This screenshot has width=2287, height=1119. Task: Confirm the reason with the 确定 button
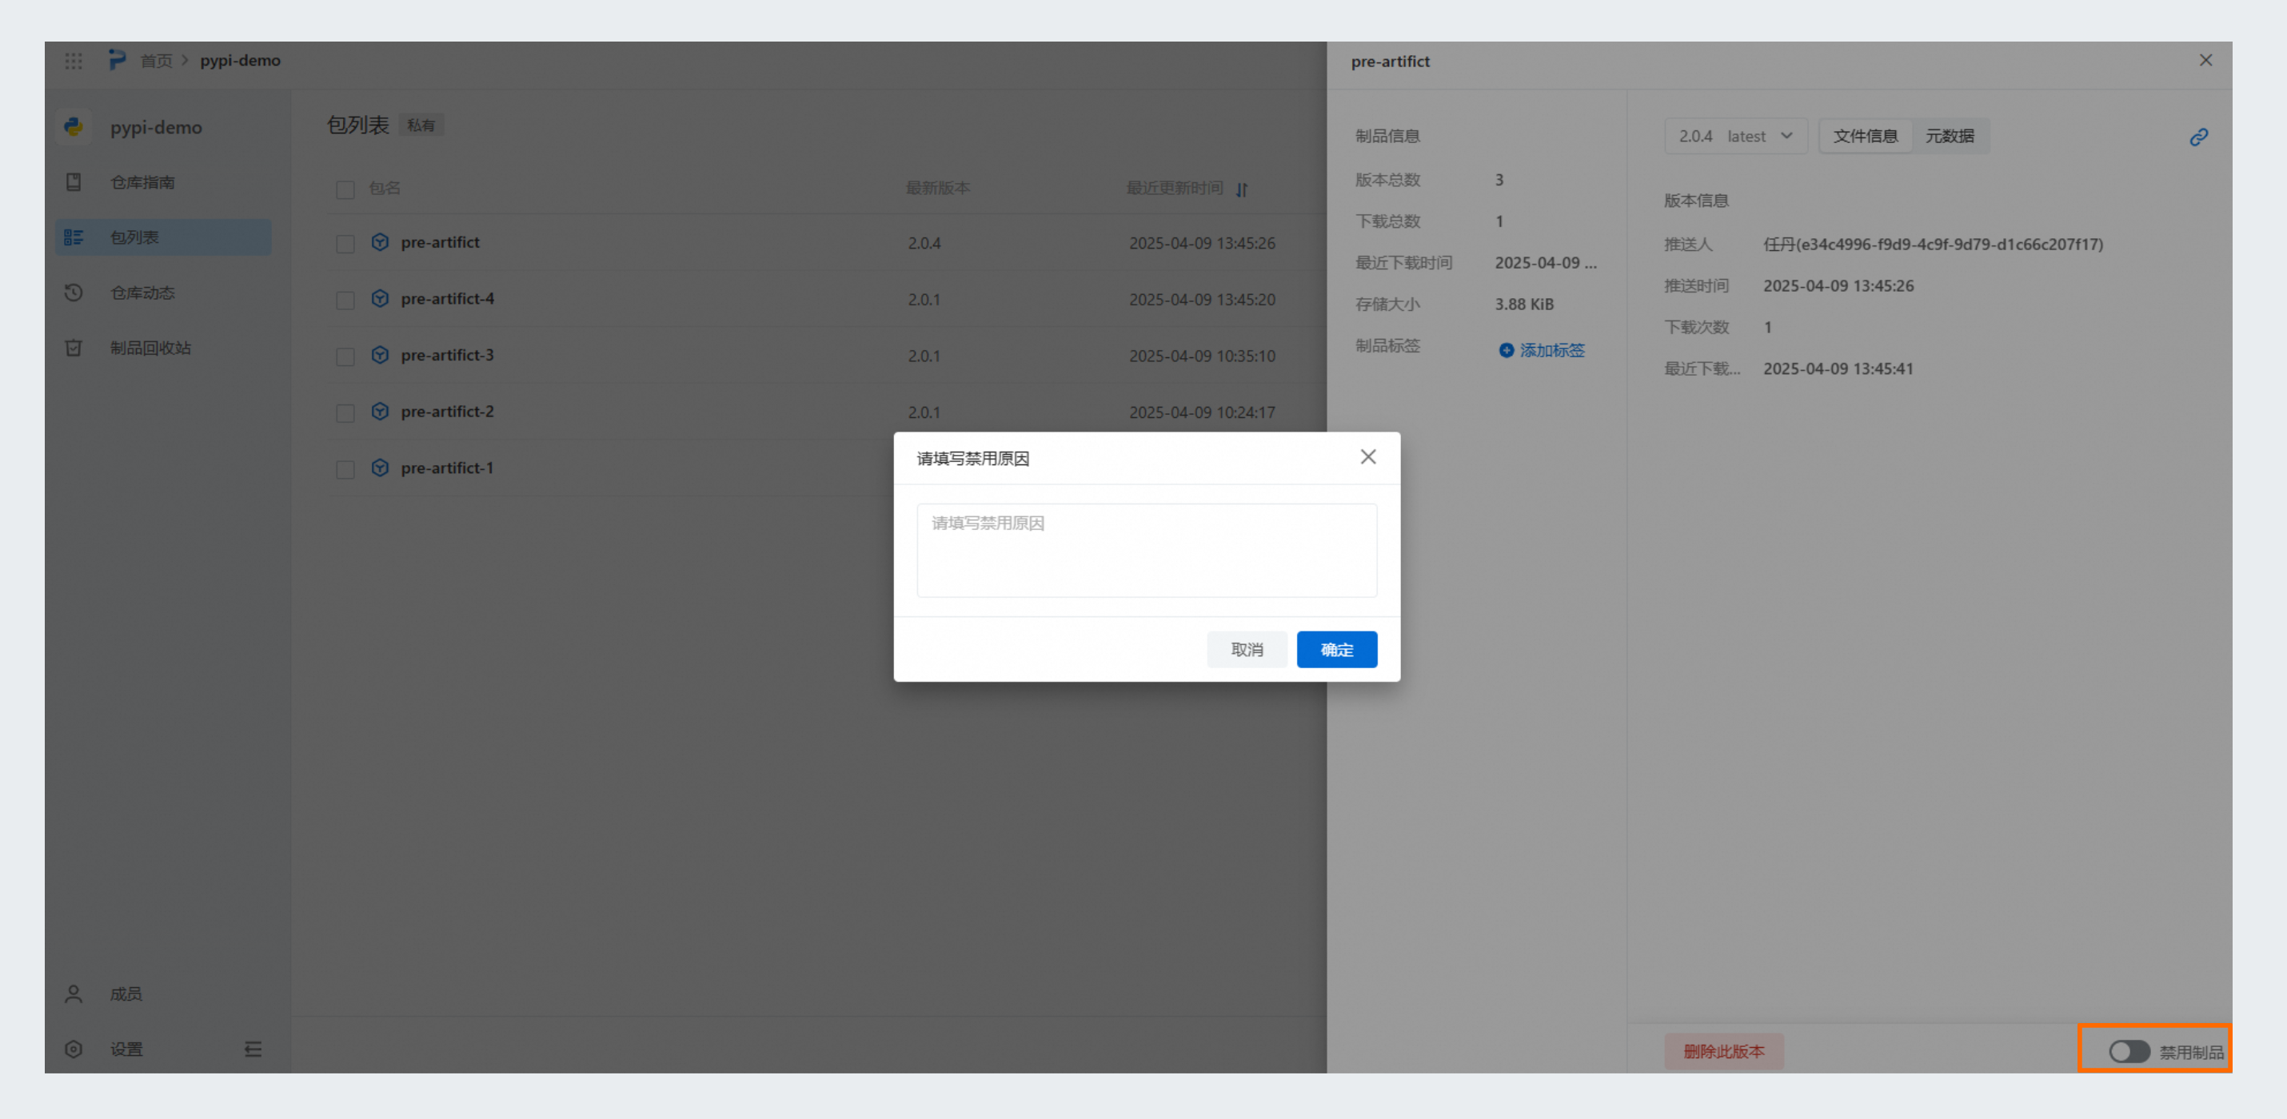[1336, 650]
